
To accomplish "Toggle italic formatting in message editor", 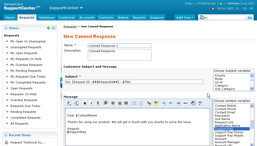I will [x=91, y=103].
